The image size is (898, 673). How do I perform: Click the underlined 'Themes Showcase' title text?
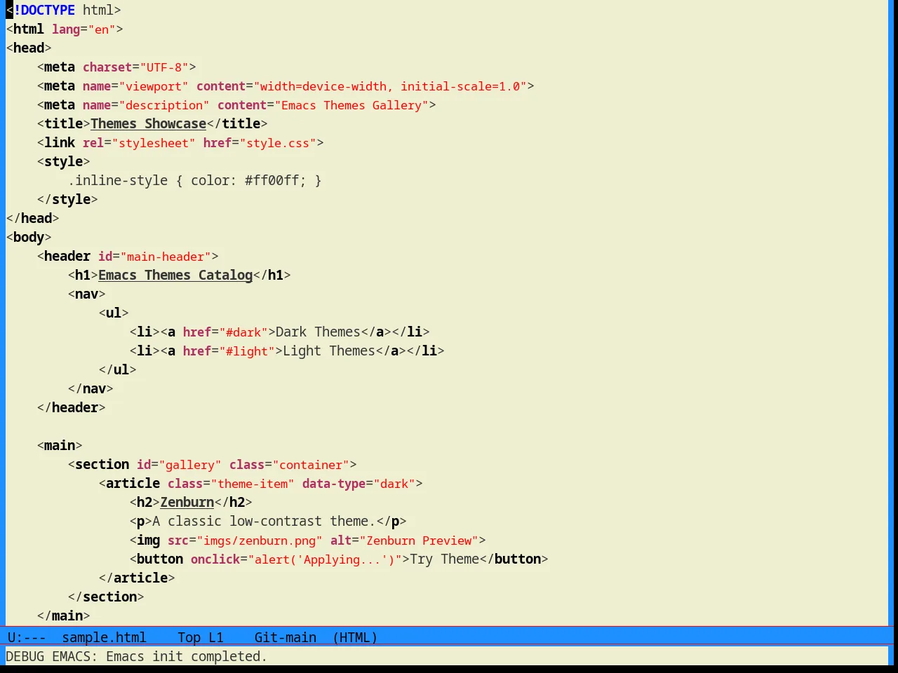coord(148,123)
